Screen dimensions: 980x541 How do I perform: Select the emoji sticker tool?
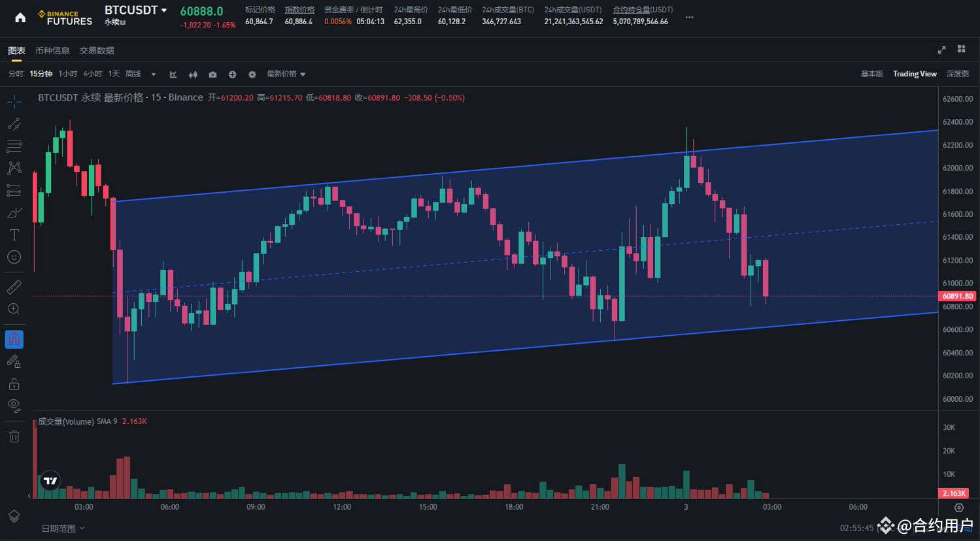(14, 256)
